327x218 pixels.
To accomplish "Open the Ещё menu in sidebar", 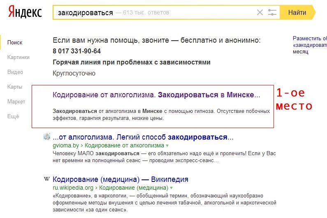I will [x=13, y=116].
